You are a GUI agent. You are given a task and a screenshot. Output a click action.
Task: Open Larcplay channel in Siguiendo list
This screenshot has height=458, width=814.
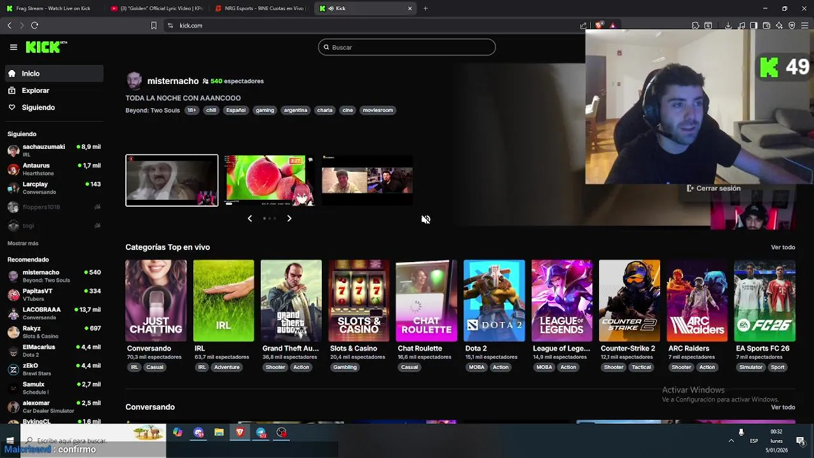click(x=54, y=188)
